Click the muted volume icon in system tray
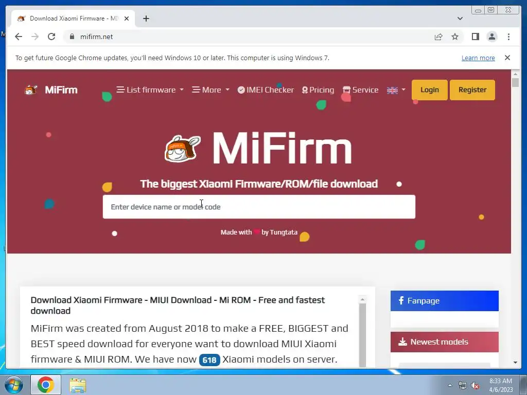Viewport: 527px width, 395px height. pyautogui.click(x=475, y=386)
